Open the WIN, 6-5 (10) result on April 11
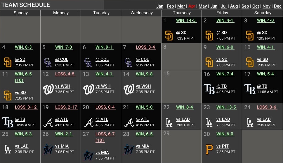The image size is (283, 163). [23, 77]
